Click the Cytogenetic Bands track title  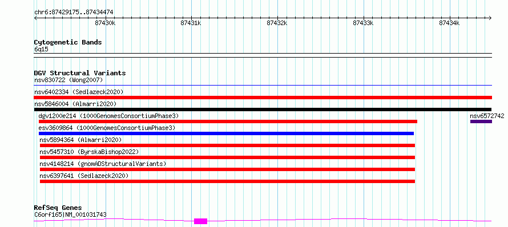pyautogui.click(x=68, y=42)
